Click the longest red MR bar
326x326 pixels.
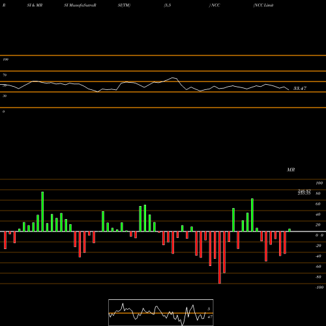click(x=220, y=258)
